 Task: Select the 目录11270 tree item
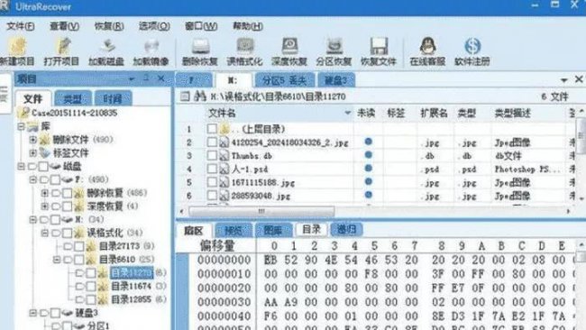[x=132, y=273]
